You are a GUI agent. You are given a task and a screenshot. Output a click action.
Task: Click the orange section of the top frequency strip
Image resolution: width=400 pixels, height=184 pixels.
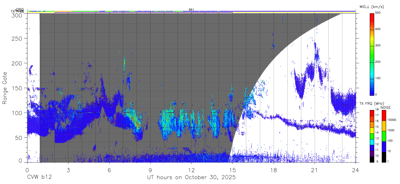[x=63, y=12]
